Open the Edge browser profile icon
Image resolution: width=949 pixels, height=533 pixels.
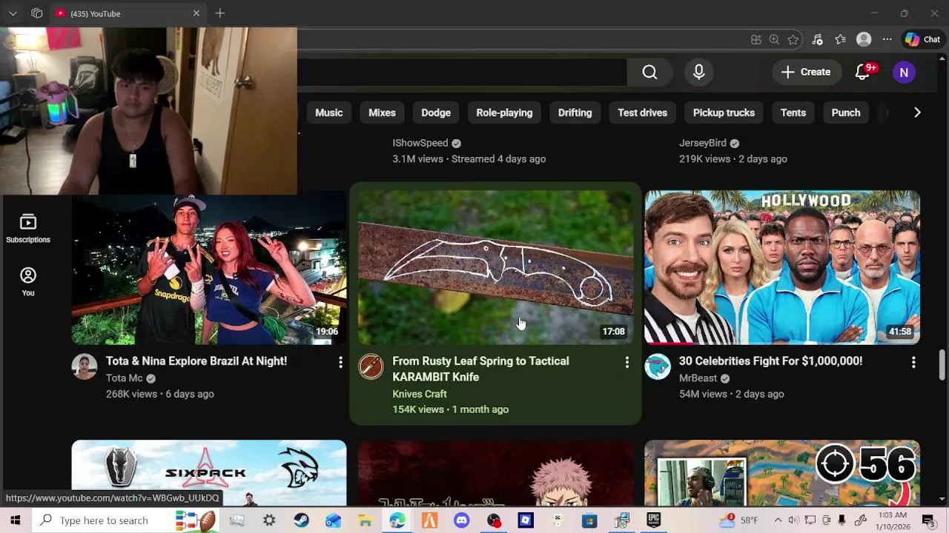(x=864, y=40)
